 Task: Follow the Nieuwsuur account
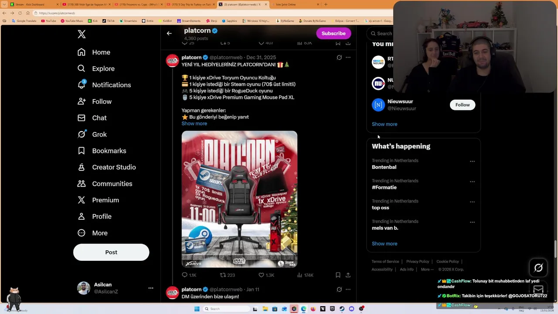coord(463,105)
